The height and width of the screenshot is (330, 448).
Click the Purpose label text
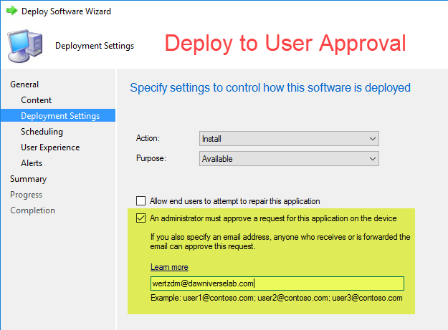click(151, 158)
